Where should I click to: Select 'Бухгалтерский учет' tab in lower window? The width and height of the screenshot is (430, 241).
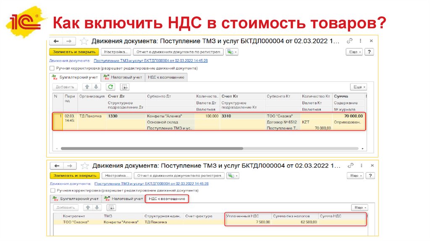(76, 199)
